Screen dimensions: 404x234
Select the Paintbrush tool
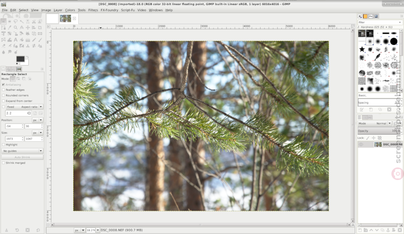coord(40,40)
